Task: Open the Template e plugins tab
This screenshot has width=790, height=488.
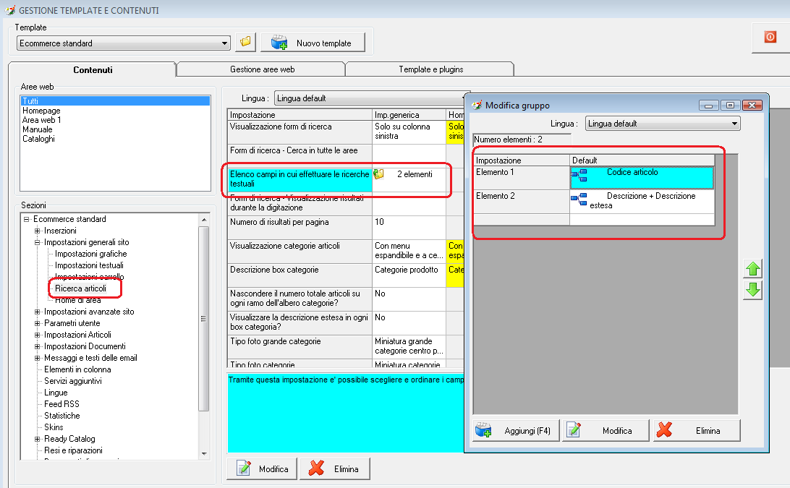Action: [x=430, y=69]
